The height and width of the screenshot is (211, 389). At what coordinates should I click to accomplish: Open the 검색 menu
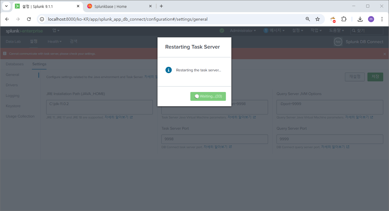coord(74,42)
